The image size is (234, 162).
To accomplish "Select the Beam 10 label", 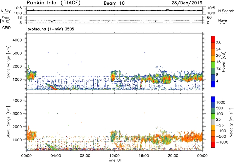I will (x=114, y=3).
